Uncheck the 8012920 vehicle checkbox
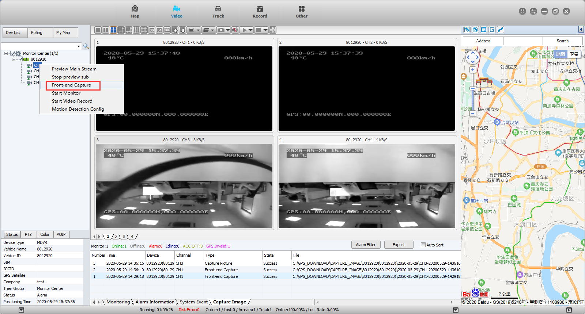This screenshot has width=585, height=314. tap(20, 59)
